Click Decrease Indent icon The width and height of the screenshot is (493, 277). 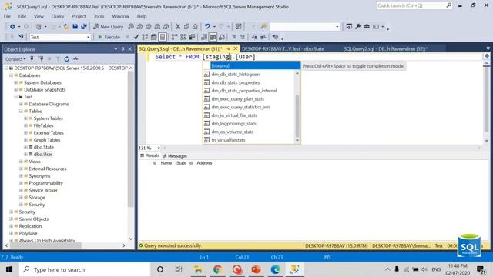tap(254, 37)
